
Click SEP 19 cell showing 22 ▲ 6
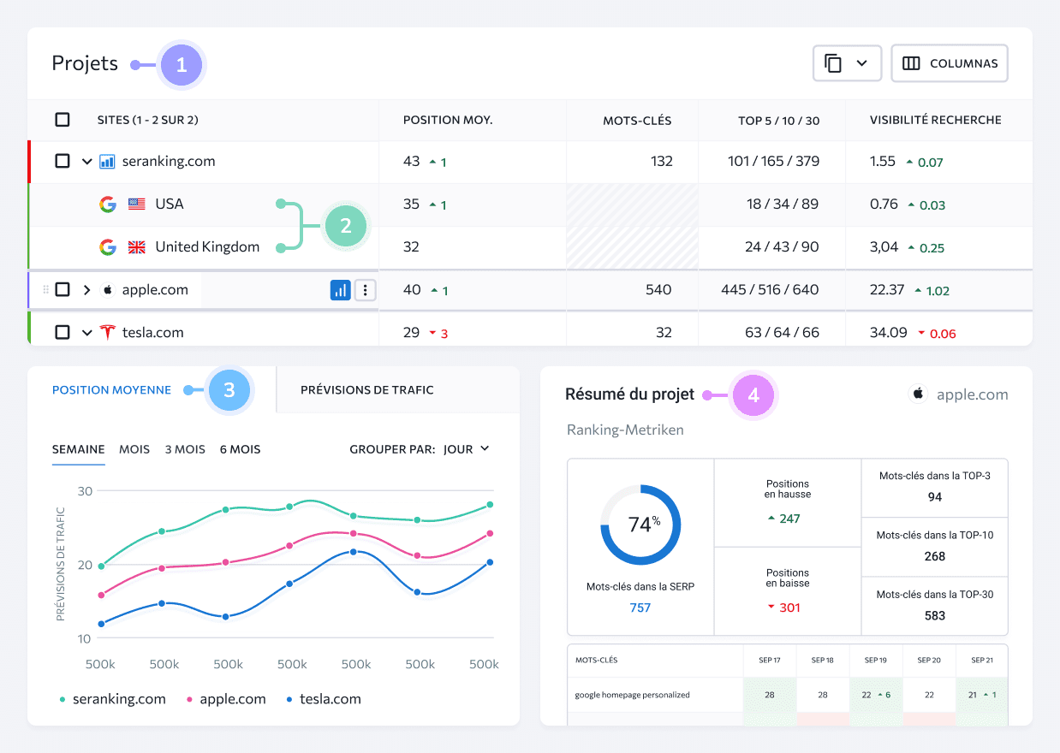click(x=876, y=695)
